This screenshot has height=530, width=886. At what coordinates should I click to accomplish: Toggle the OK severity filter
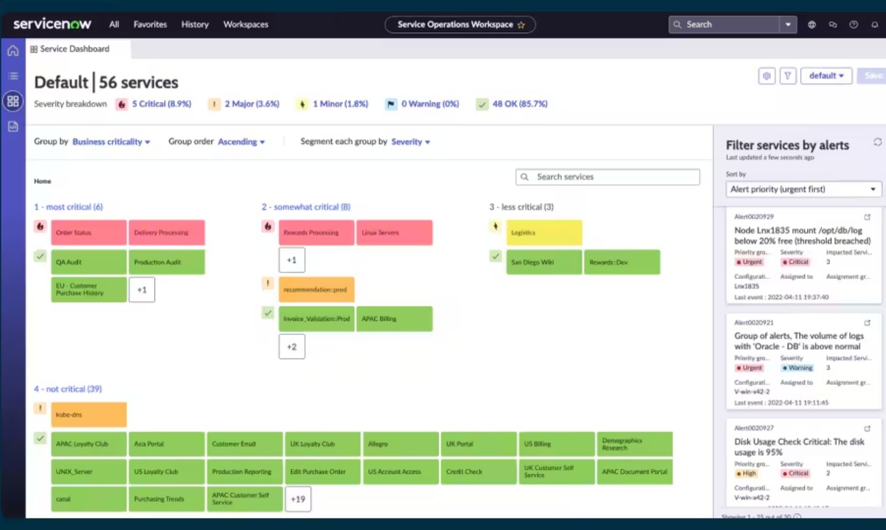pyautogui.click(x=511, y=104)
